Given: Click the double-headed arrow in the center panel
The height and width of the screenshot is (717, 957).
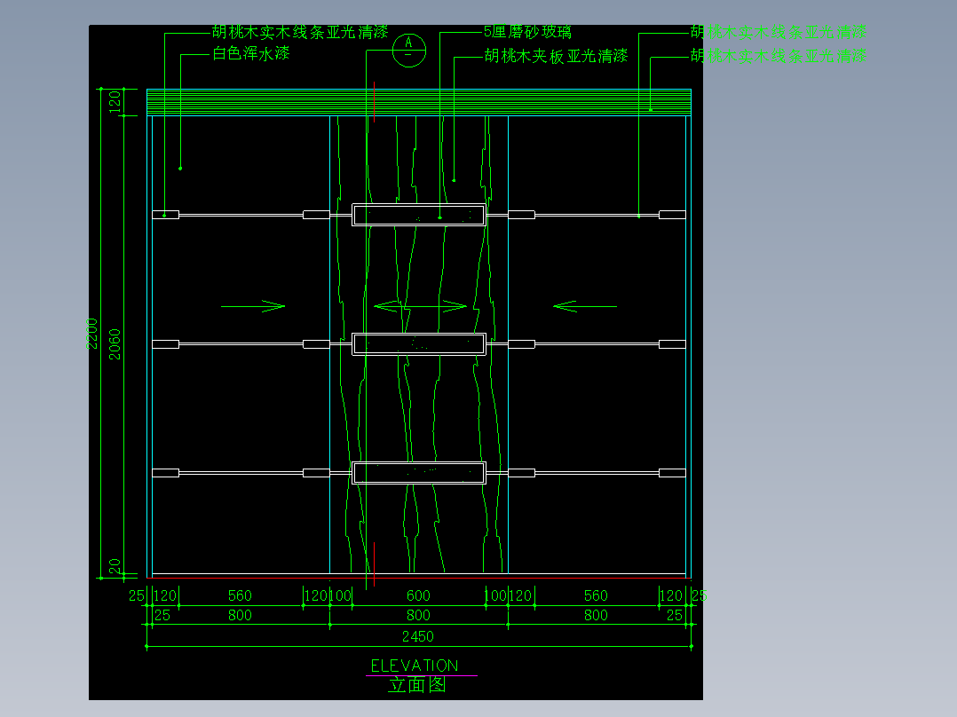Looking at the screenshot, I should tap(420, 306).
